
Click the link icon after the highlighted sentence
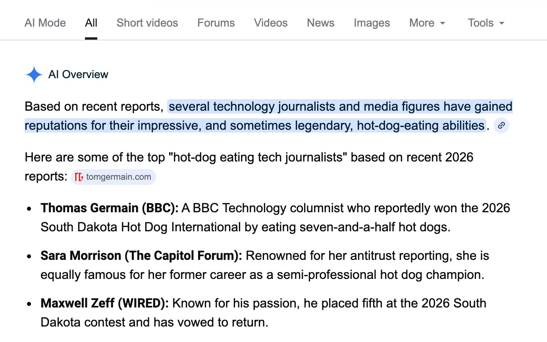(501, 126)
